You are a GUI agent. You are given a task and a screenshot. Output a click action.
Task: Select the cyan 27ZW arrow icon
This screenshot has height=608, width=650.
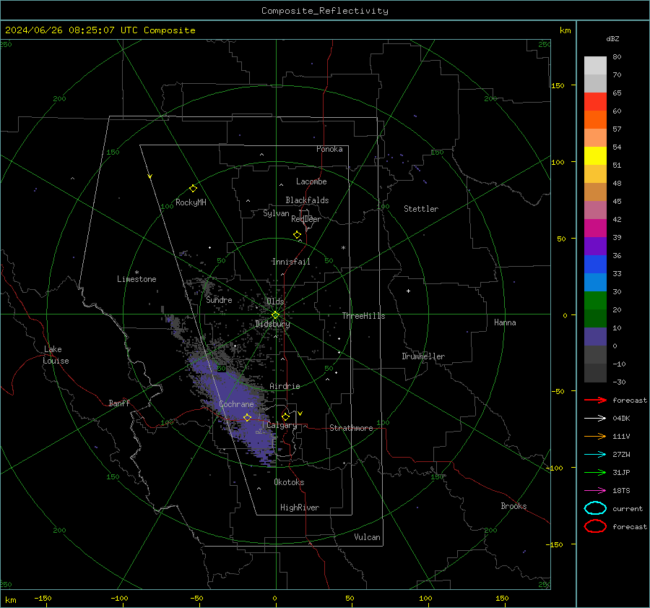pos(595,455)
